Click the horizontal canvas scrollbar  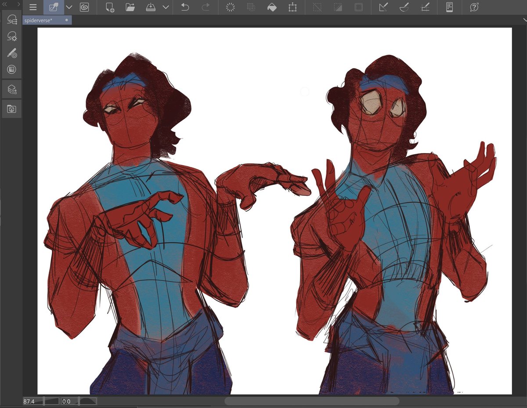tap(312, 401)
